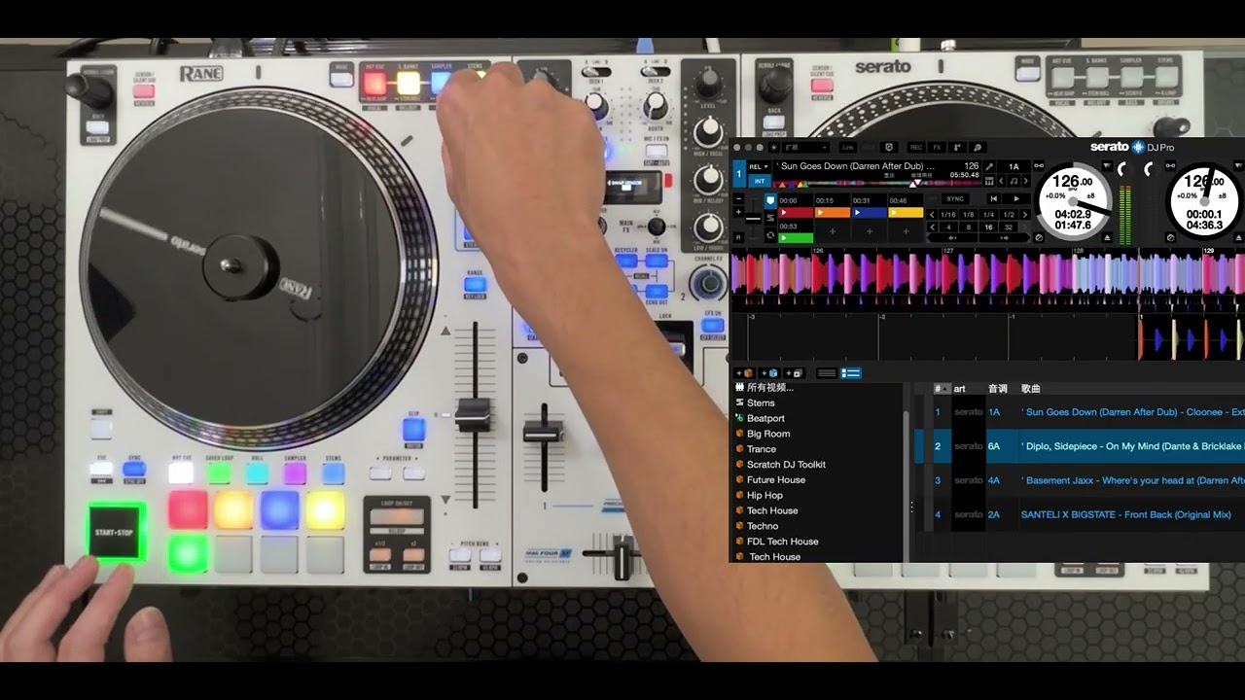
Task: Sort by the art column header
Action: [959, 389]
